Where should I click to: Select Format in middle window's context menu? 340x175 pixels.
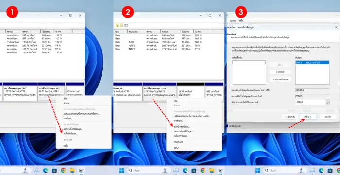(178, 121)
